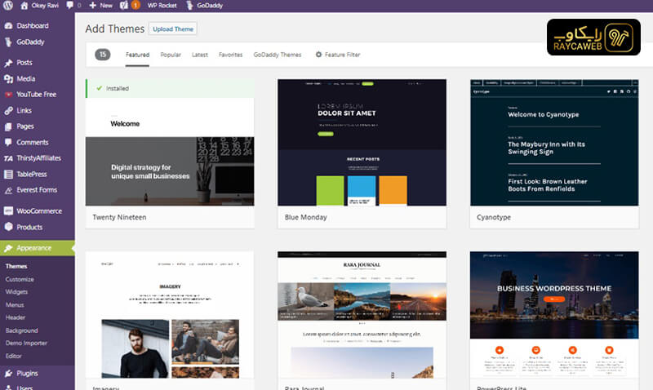The width and height of the screenshot is (653, 390).
Task: Open the Okey Ravi site link
Action: pyautogui.click(x=45, y=6)
